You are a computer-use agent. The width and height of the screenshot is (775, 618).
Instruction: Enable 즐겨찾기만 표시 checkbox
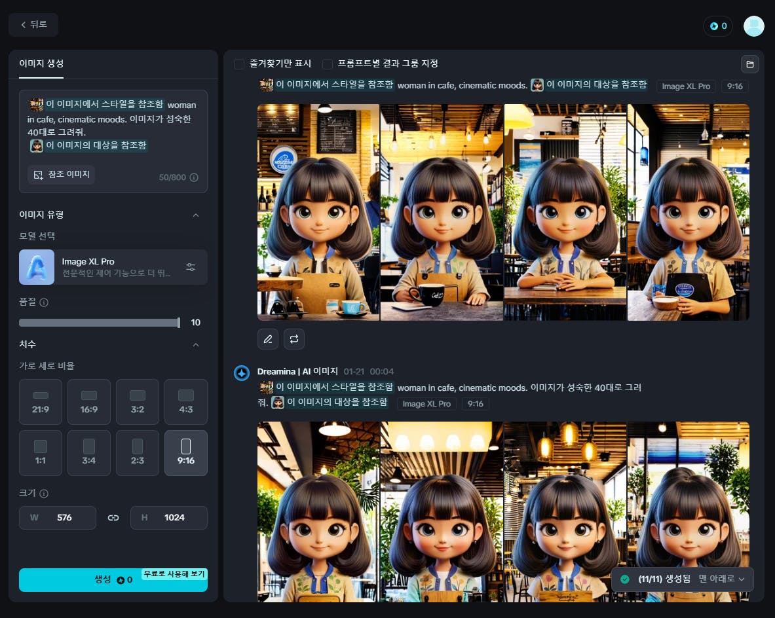[x=239, y=64]
